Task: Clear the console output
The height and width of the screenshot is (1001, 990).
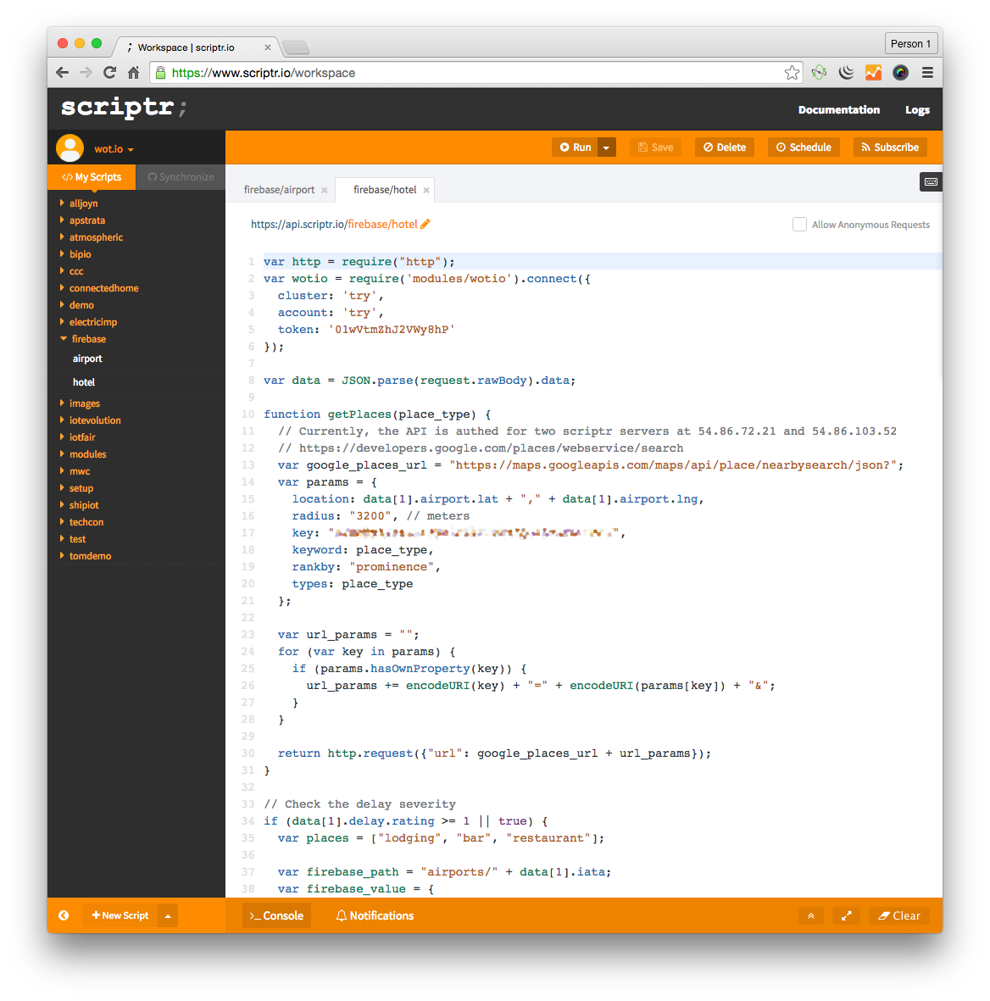Action: pyautogui.click(x=898, y=915)
